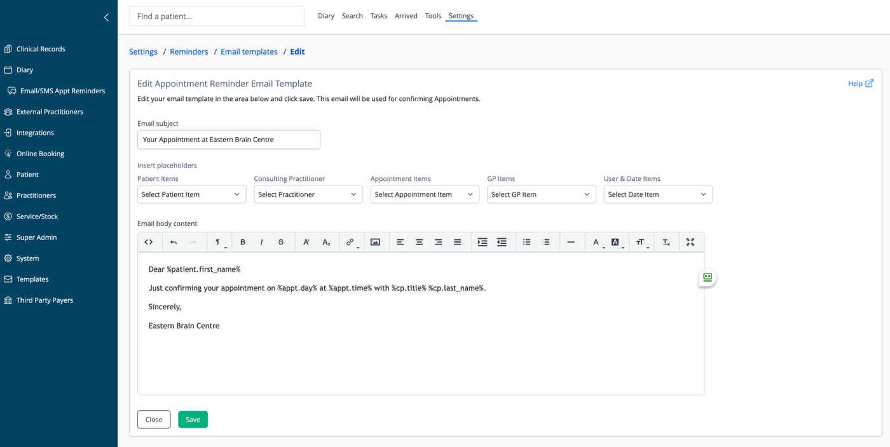Go to Email templates breadcrumb link
This screenshot has width=890, height=447.
249,51
